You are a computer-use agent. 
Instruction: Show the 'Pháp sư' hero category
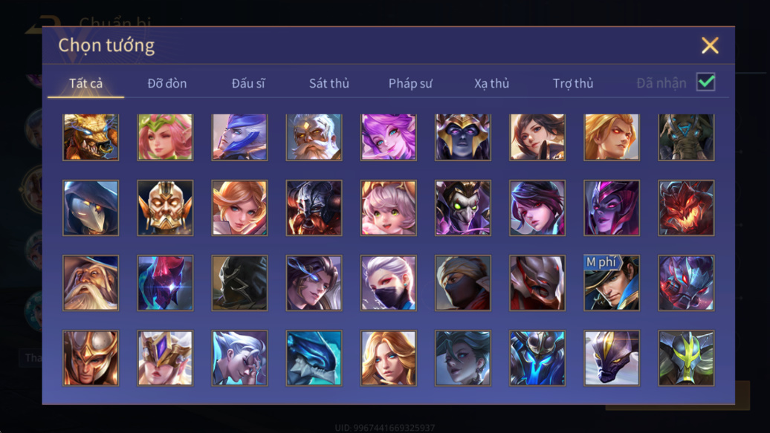(410, 83)
